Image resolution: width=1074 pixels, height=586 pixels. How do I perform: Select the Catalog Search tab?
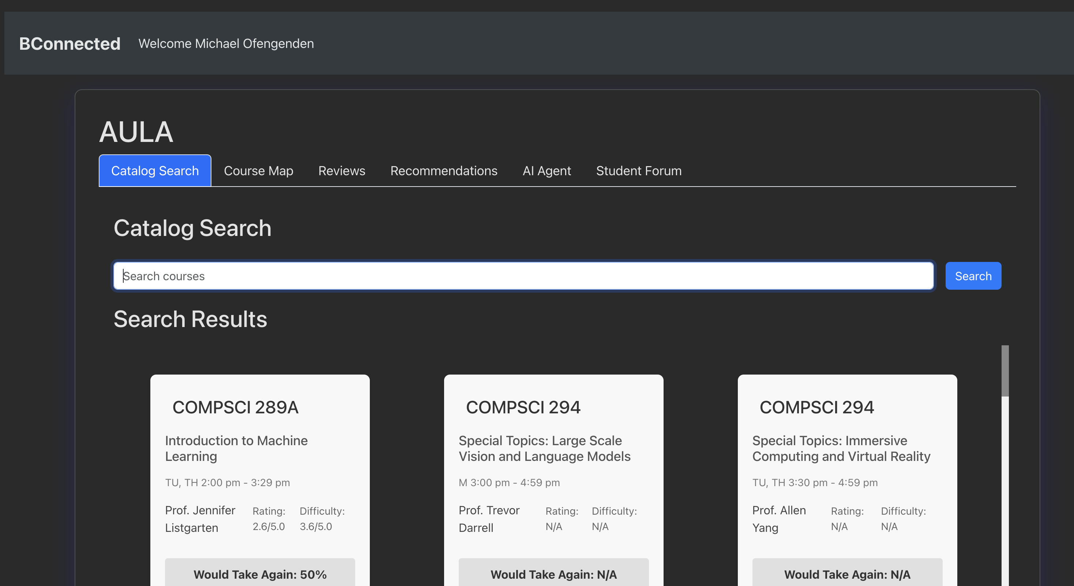(x=155, y=170)
